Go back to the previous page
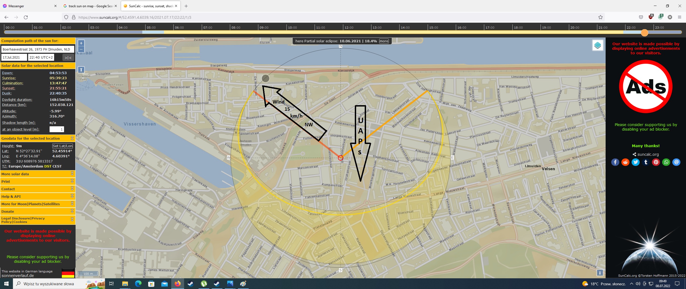Viewport: 686px width, 289px height. 6,17
